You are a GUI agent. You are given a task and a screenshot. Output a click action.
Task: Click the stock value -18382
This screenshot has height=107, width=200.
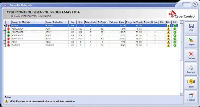pyautogui.click(x=122, y=39)
